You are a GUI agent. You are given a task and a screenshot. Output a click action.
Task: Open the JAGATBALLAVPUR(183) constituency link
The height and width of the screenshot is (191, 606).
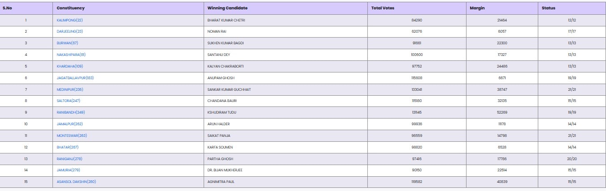(75, 78)
